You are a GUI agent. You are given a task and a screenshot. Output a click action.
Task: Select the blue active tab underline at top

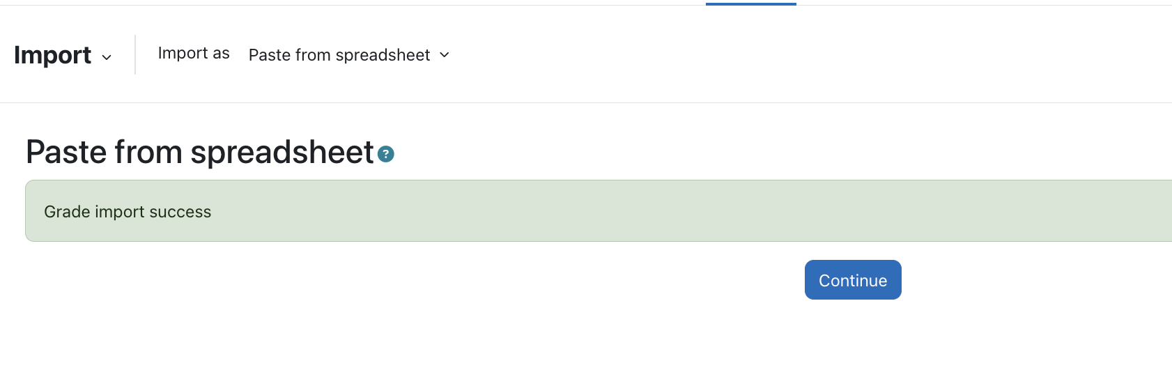[750, 3]
